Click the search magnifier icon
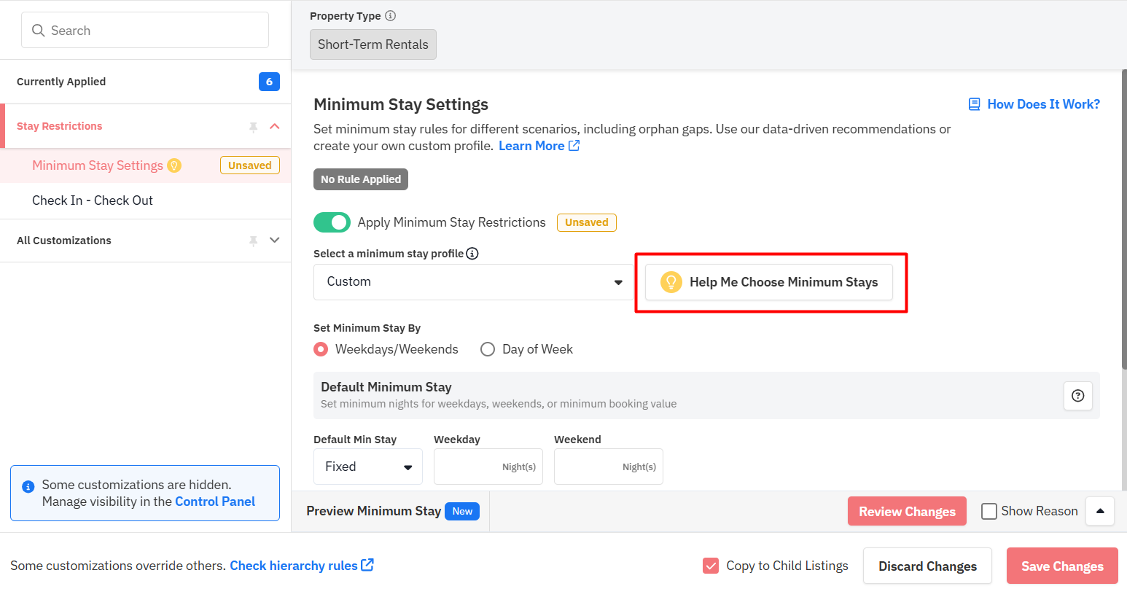Viewport: 1127px width, 597px height. tap(39, 31)
